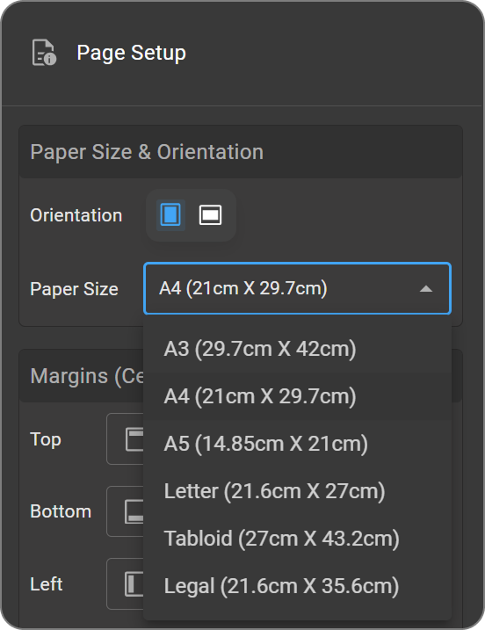Viewport: 485px width, 630px height.
Task: Click the Paper Size combo box field
Action: 297,288
